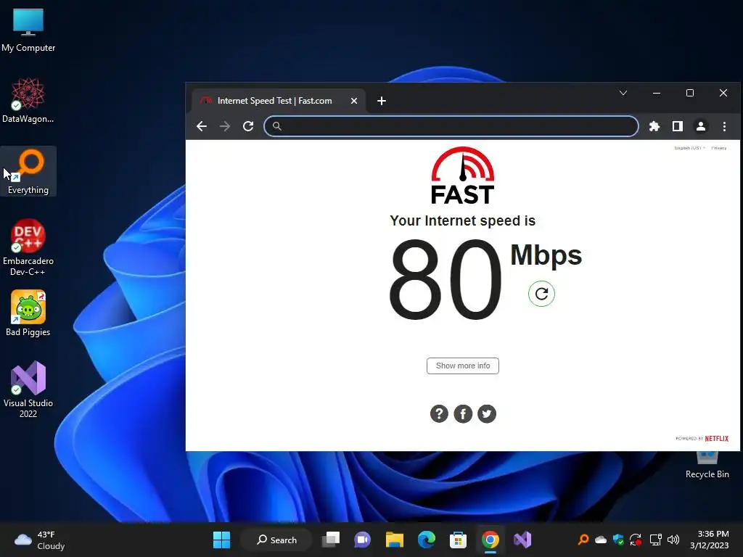Select the Visual Studio 2022 desktop icon
The image size is (743, 557).
tap(28, 389)
